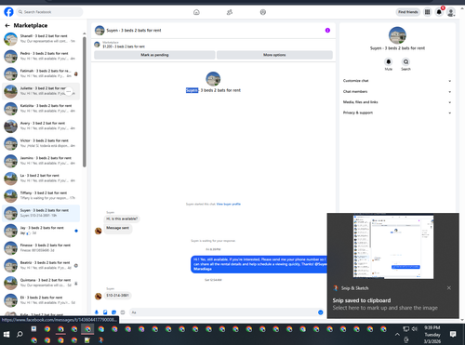Open the Pedro conversation
Screen dimensions: 465x345
[x=41, y=56]
